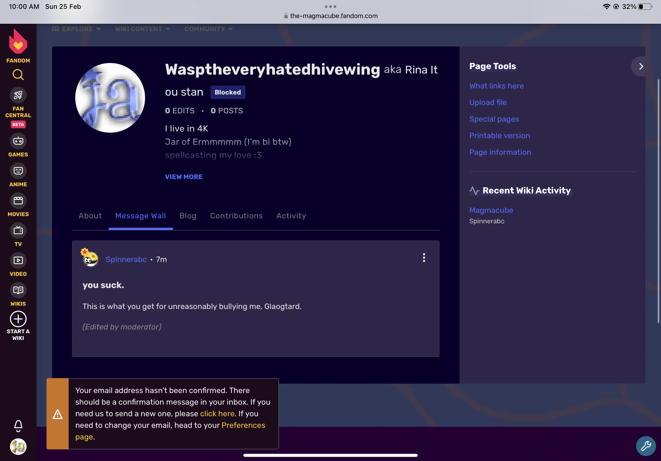
Task: Open the message's three-dot options menu
Action: (424, 258)
